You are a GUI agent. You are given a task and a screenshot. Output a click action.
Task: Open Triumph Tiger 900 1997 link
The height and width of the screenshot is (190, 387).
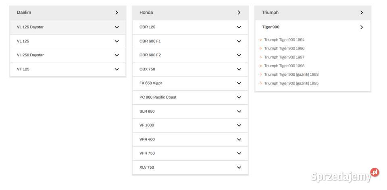[x=284, y=57]
